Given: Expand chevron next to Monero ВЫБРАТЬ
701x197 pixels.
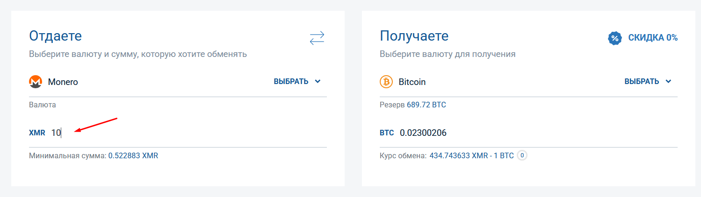Looking at the screenshot, I should [318, 82].
